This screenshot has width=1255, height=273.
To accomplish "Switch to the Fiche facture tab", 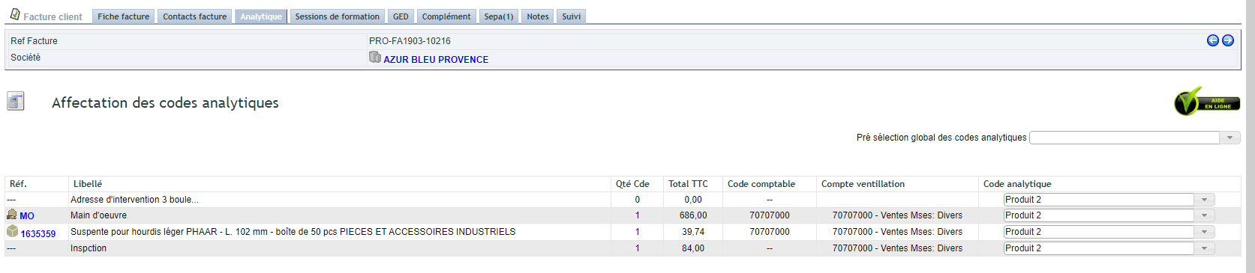I will (x=124, y=16).
